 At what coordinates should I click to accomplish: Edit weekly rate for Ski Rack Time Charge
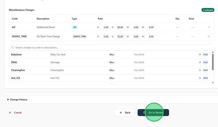[x=135, y=36]
